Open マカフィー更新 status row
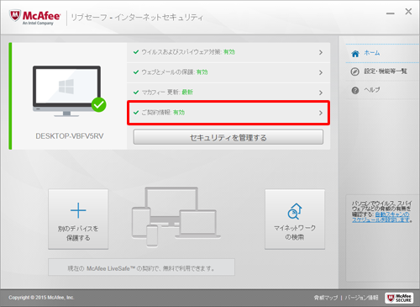420x307 pixels. [x=228, y=93]
